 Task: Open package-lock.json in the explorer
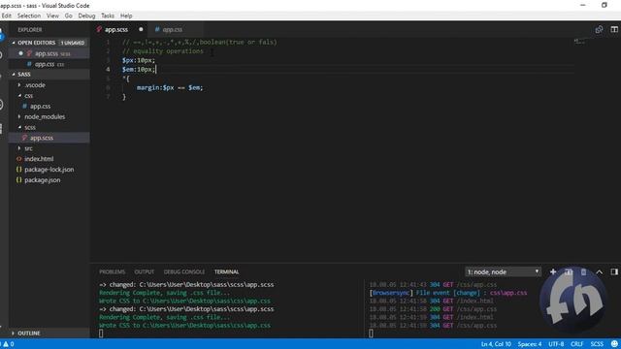pos(49,170)
